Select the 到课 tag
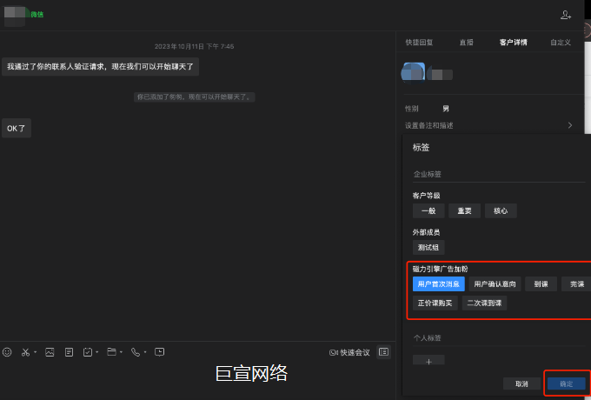591x400 pixels. tap(541, 283)
